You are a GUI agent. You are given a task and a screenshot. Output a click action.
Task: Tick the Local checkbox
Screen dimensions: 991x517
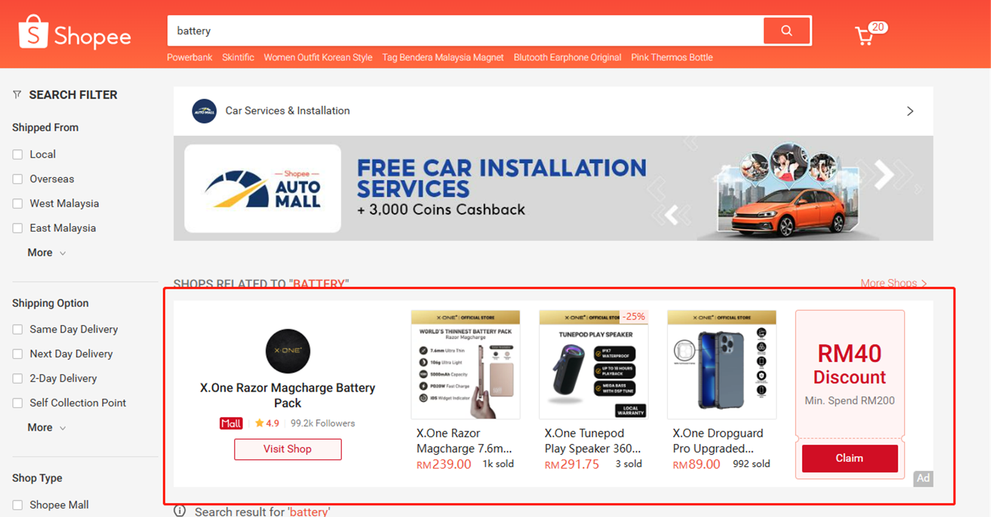tap(18, 155)
